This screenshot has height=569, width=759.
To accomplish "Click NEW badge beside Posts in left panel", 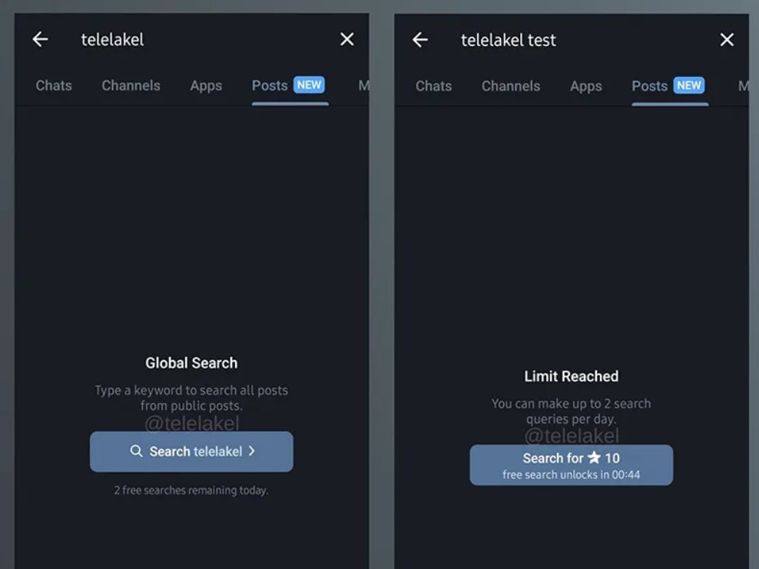I will [309, 85].
